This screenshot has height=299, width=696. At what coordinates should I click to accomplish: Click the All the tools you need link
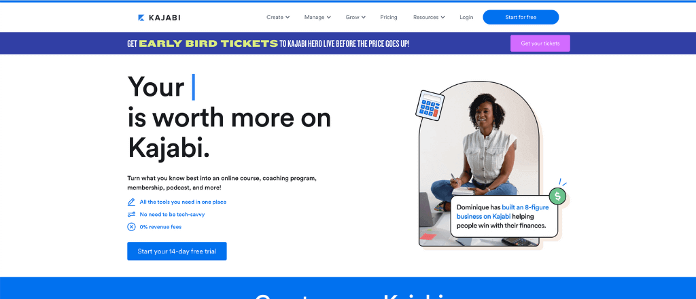point(183,202)
